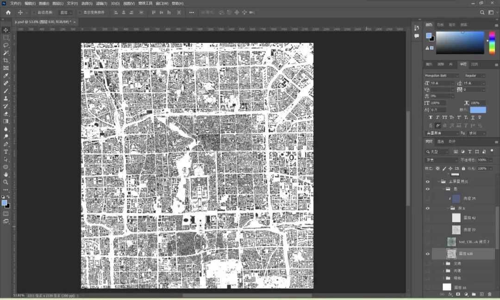Add a layer mask from Layers panel bottom
Viewport: 500px width, 300px height.
click(x=458, y=294)
